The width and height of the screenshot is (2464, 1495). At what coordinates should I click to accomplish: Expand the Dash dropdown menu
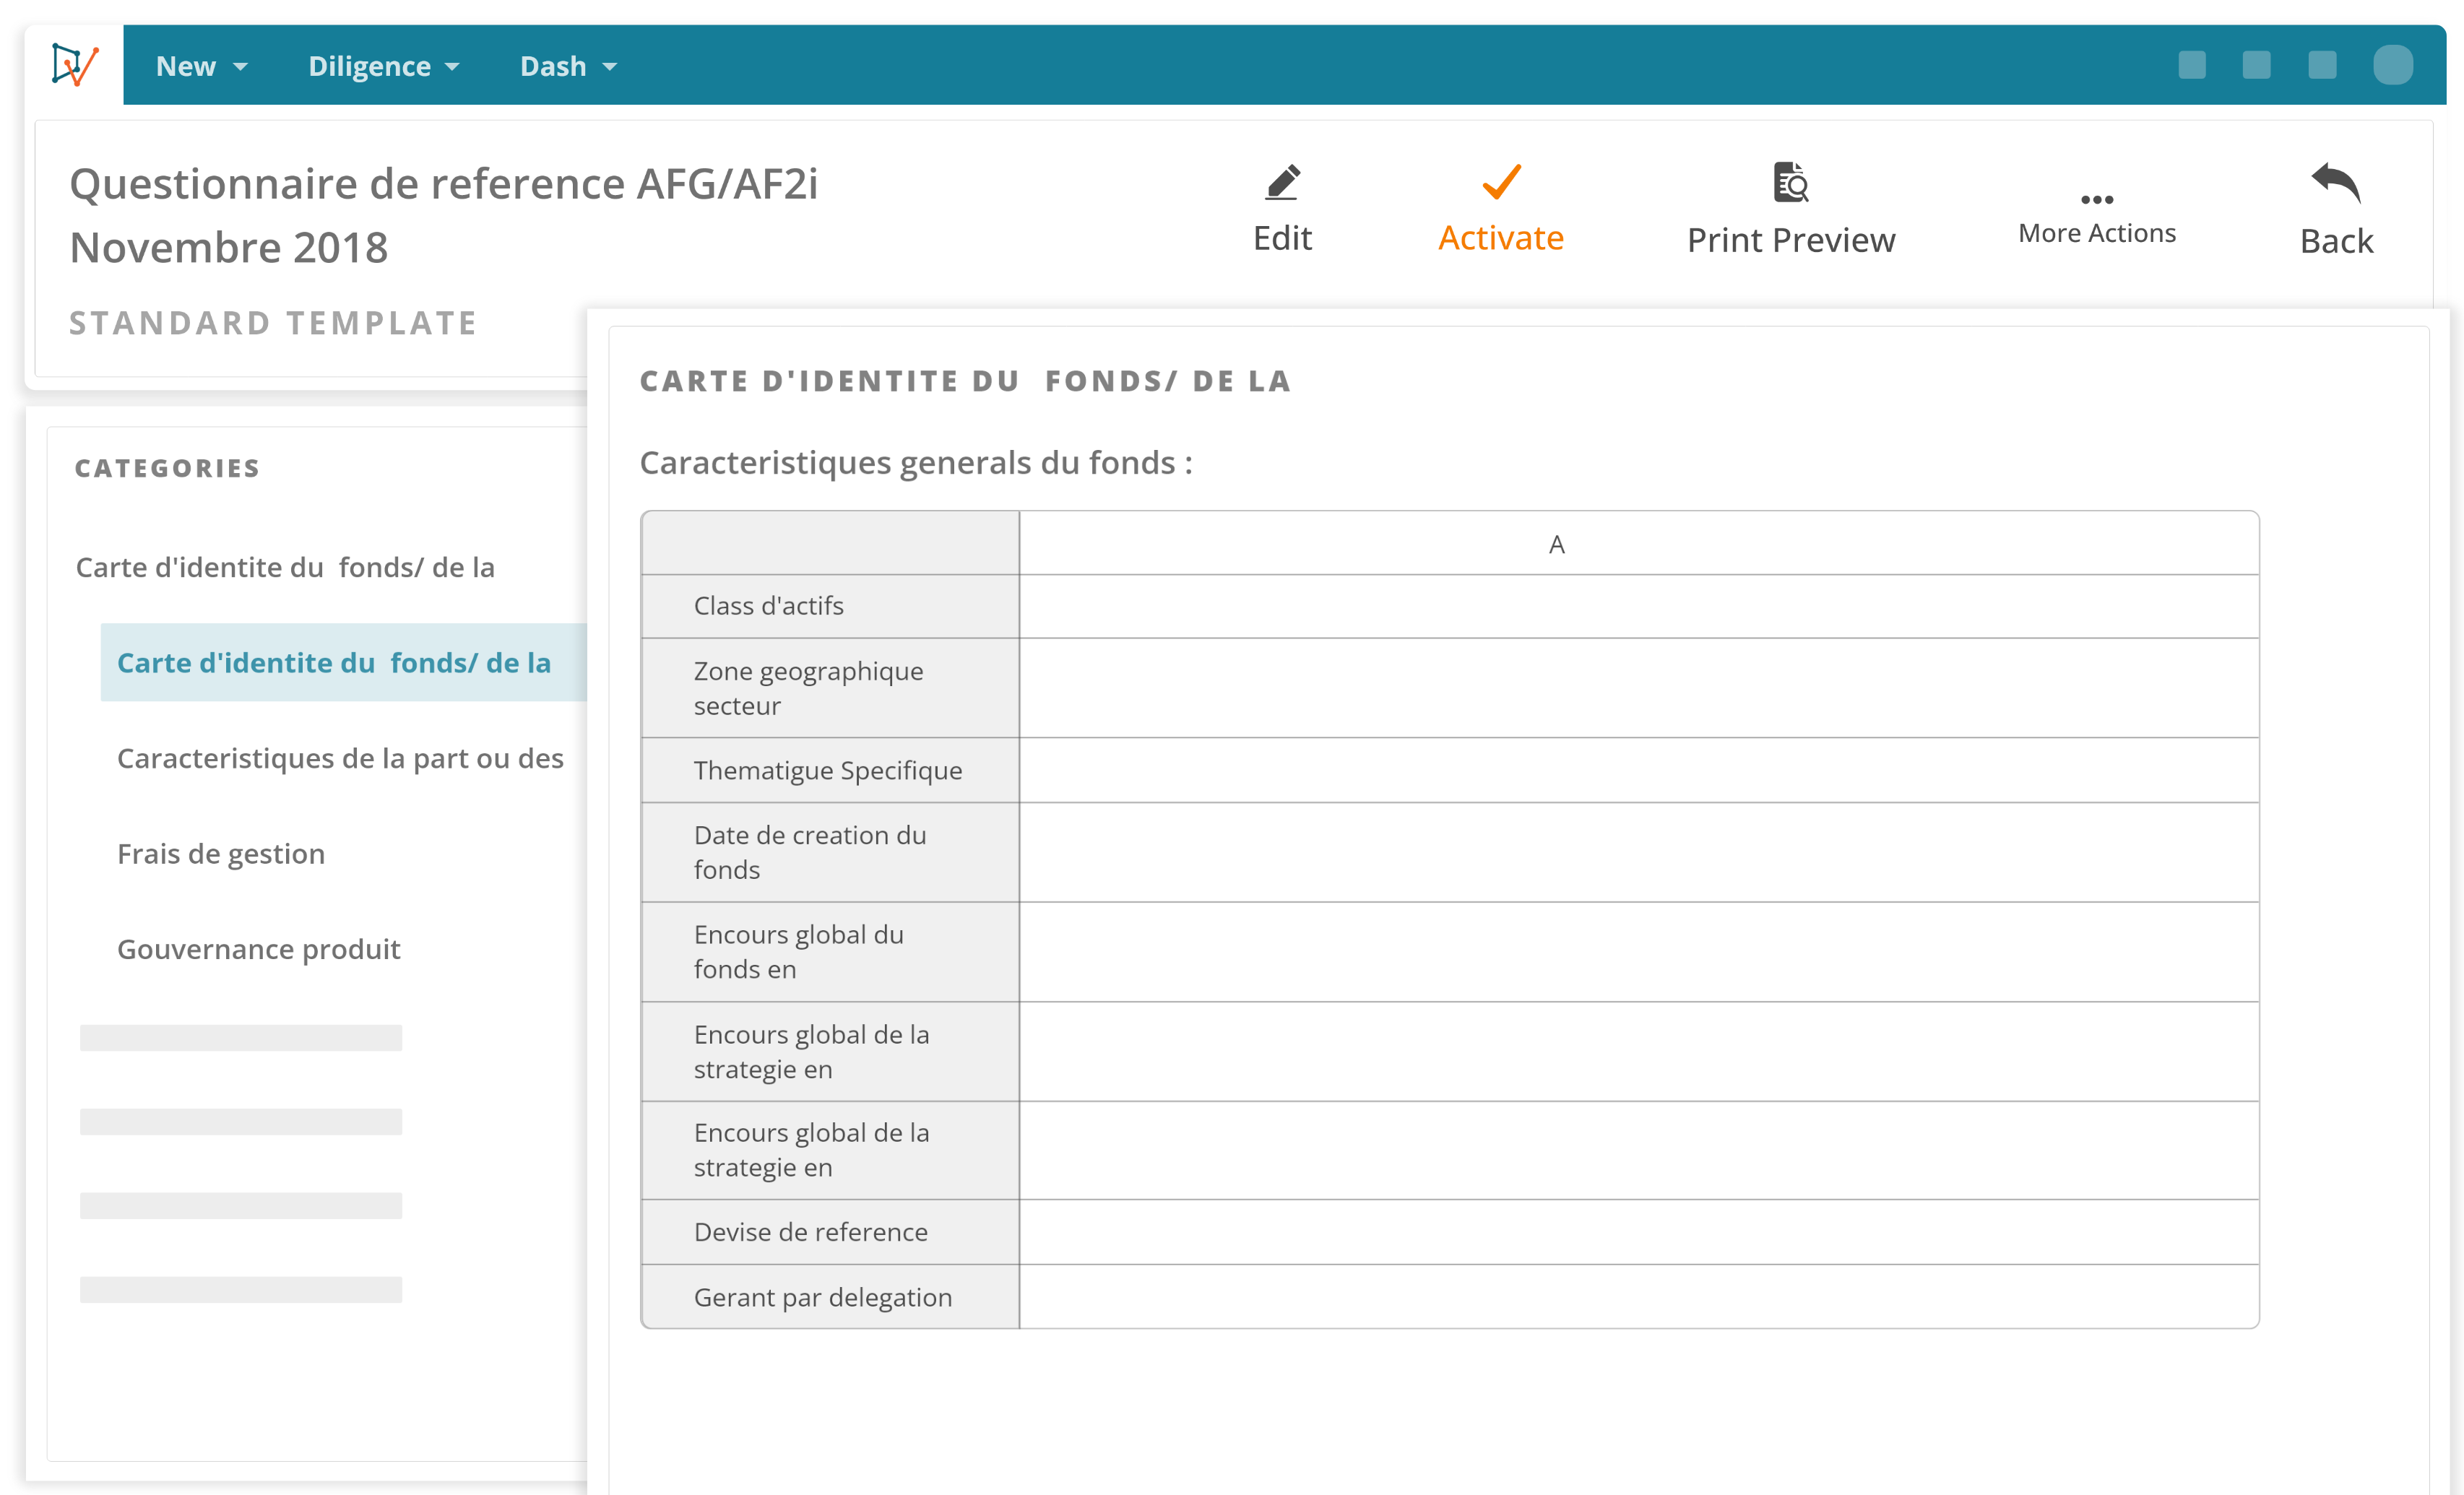coord(568,66)
